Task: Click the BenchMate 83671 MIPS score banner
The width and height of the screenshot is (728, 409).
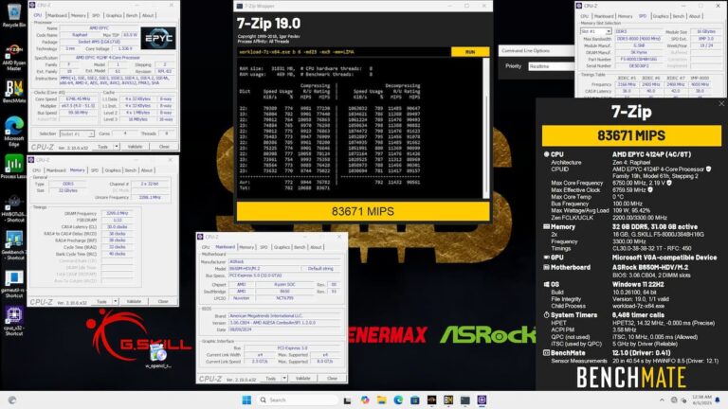Action: coord(631,135)
